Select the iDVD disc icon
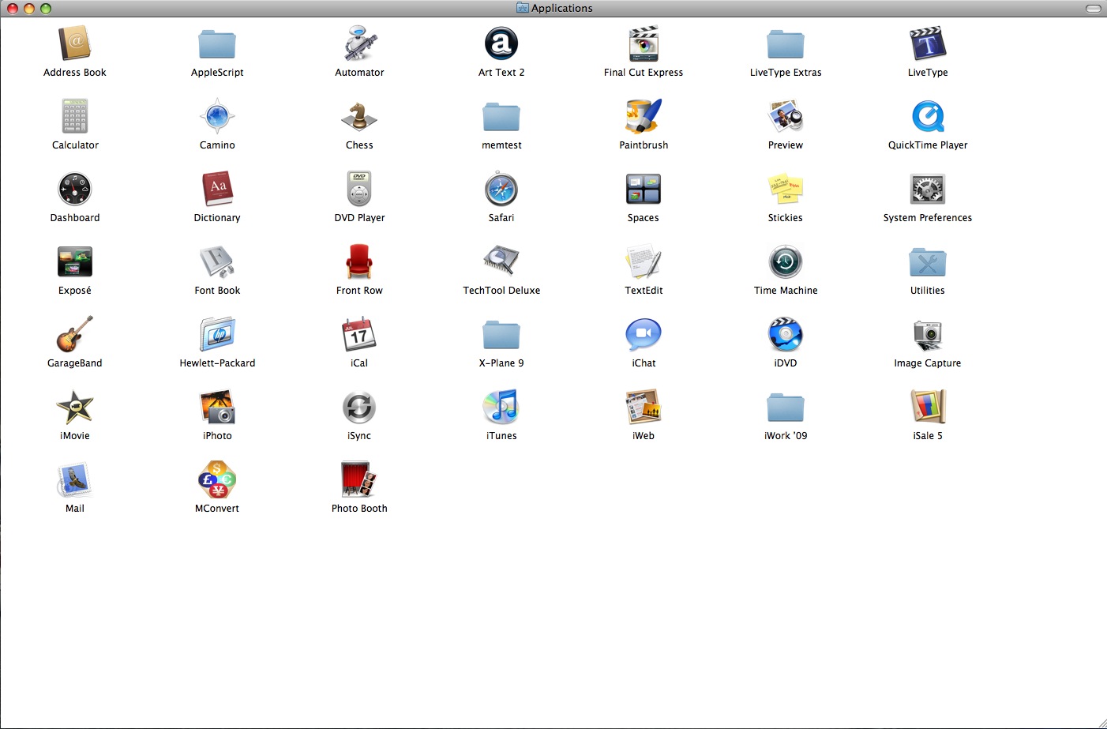 [786, 334]
